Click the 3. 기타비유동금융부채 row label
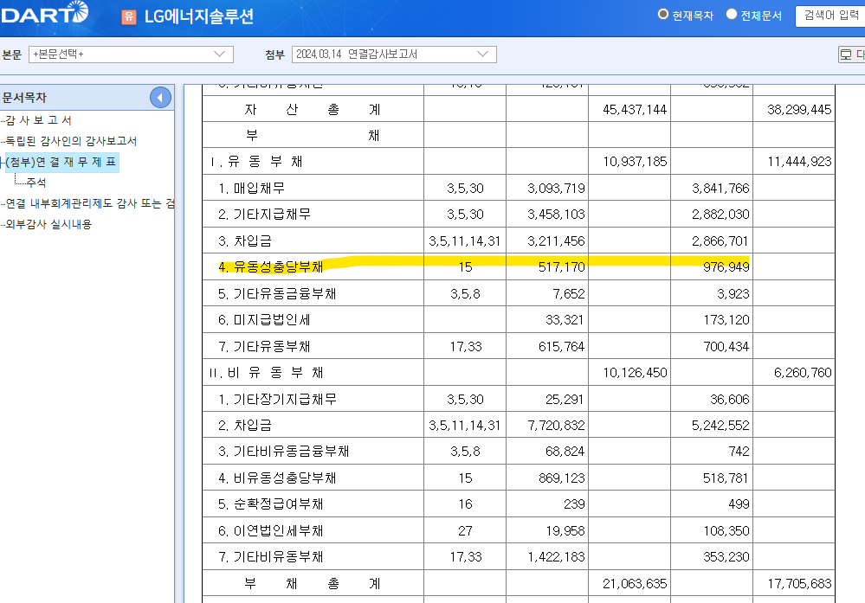The image size is (865, 603). tap(283, 452)
